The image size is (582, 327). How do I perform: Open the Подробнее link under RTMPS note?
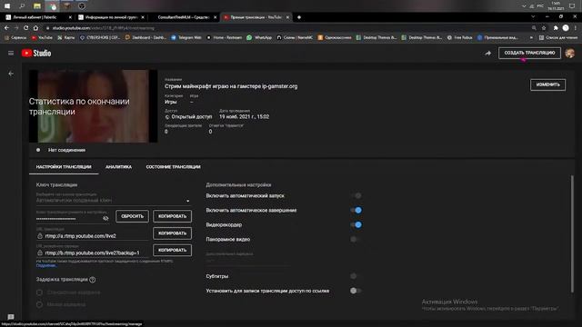(46, 265)
